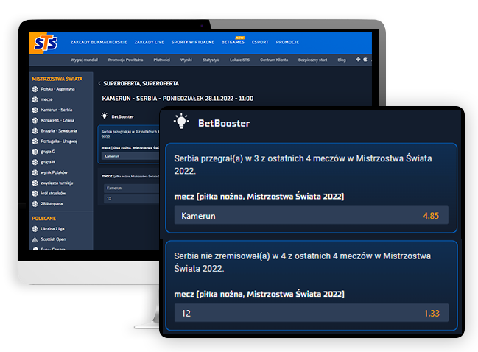Click soccer ball icon next to król strzelców

click(35, 194)
